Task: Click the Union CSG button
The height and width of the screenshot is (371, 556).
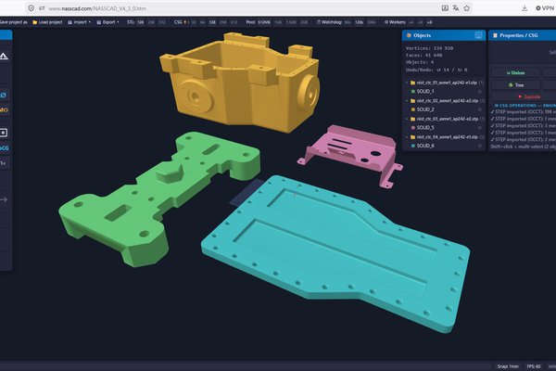Action: click(x=515, y=72)
